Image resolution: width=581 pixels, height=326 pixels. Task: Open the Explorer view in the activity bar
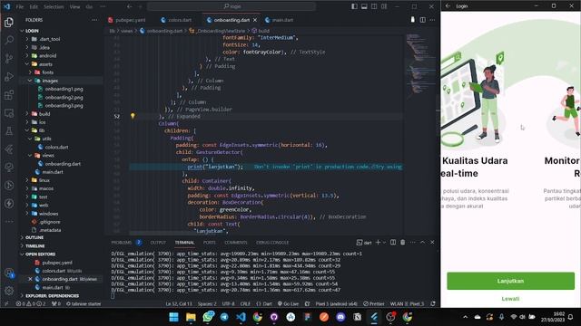coord(9,22)
